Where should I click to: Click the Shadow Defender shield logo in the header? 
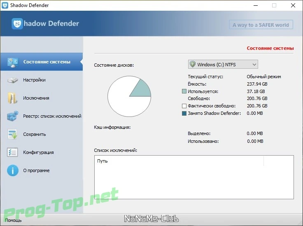[17, 23]
